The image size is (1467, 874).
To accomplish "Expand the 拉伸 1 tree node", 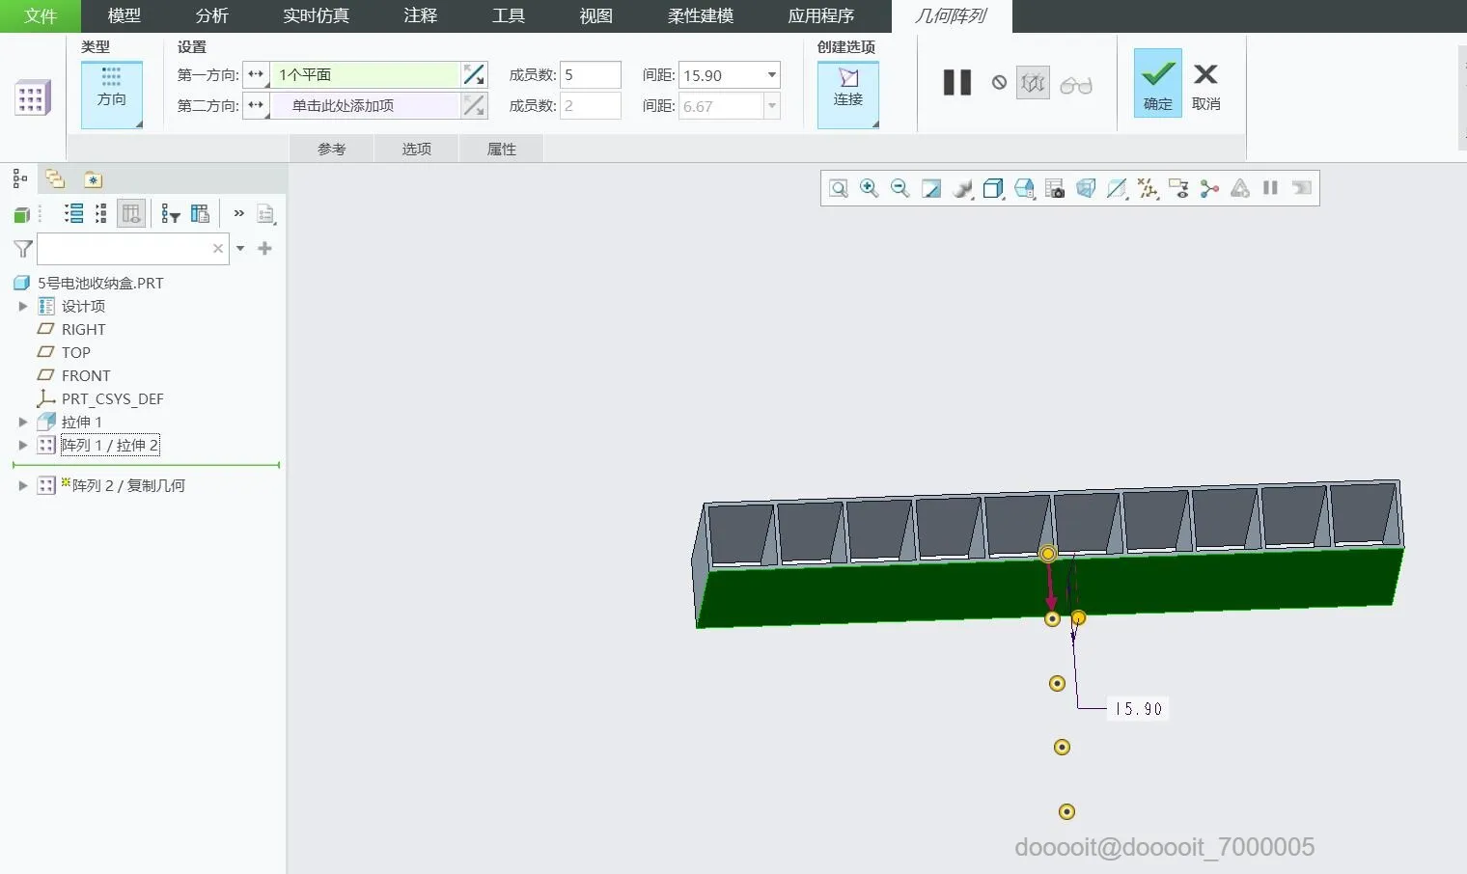I will [x=23, y=422].
